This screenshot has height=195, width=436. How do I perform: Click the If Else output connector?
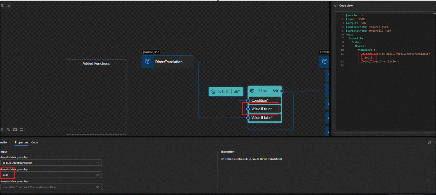(282, 91)
